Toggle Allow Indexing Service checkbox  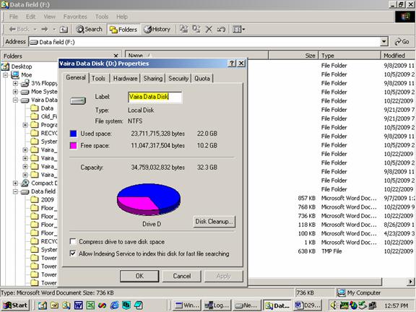coord(73,253)
